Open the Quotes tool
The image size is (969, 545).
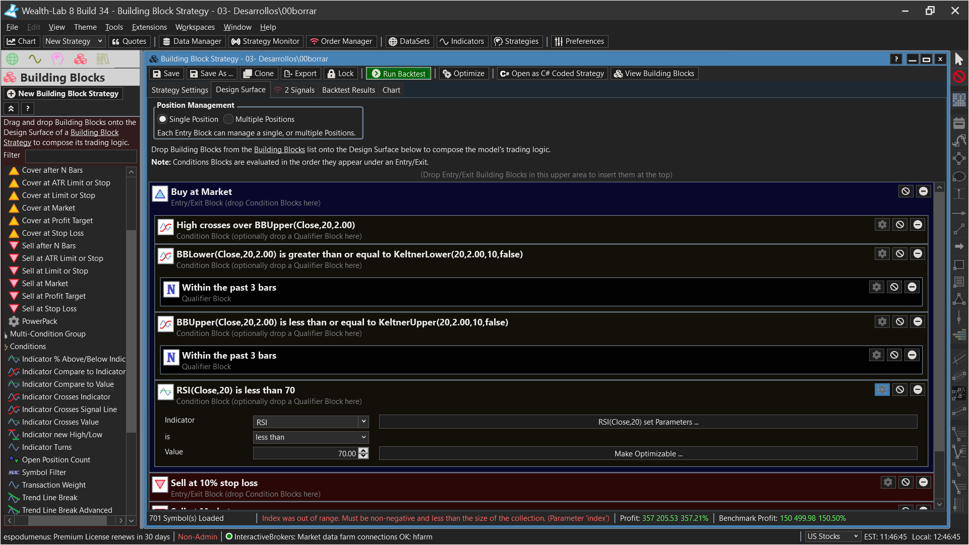coord(129,41)
